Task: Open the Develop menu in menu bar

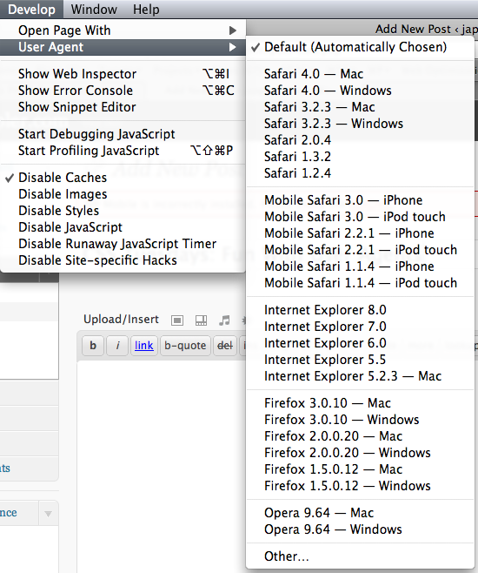Action: coord(31,9)
